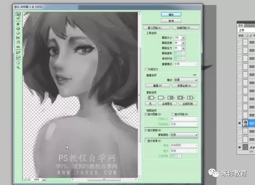This screenshot has height=185, width=255.
Task: Select the Forward Warp tool
Action: (x=18, y=14)
